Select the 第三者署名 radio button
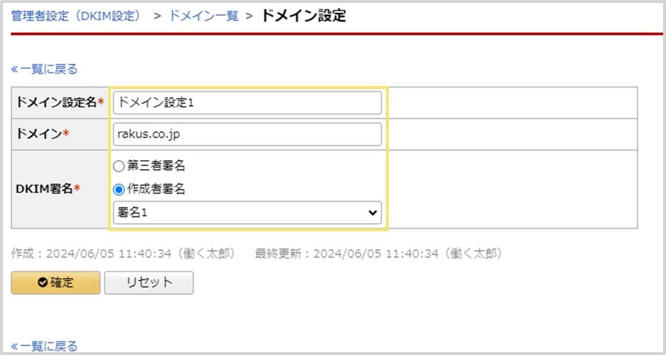Screen dimensions: 666x355 [119, 166]
